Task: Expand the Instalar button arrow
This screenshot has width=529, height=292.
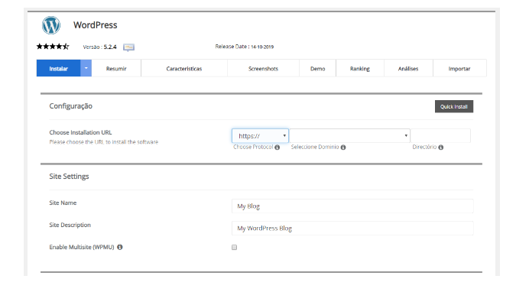Action: 86,68
